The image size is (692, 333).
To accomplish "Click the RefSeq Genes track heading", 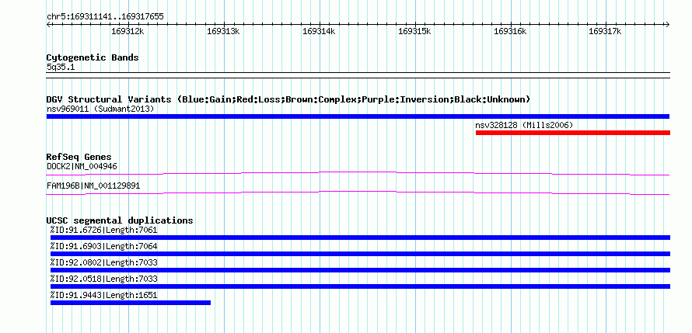I will [x=79, y=157].
